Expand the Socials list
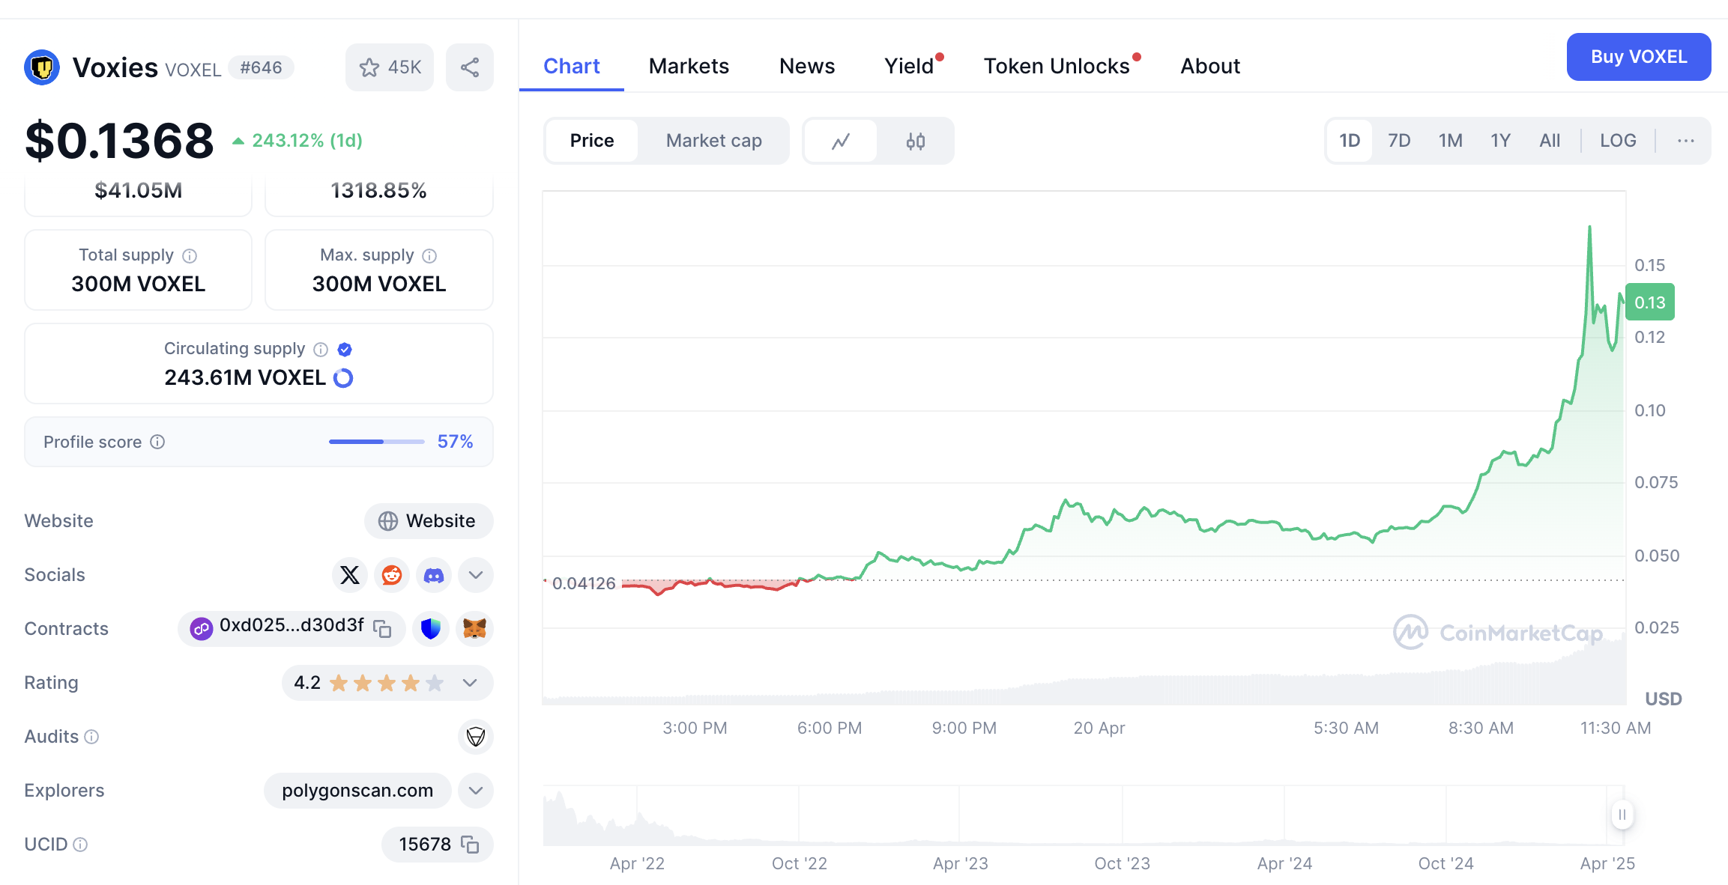1728x885 pixels. (475, 575)
